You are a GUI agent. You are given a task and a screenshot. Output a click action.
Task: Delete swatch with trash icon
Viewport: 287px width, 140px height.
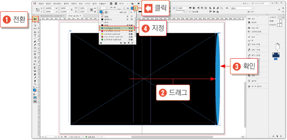click(132, 43)
